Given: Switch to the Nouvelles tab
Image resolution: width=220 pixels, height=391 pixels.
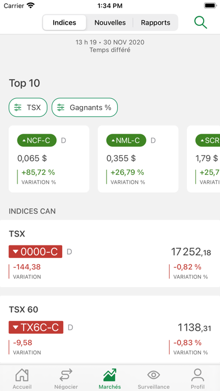Looking at the screenshot, I should [110, 22].
